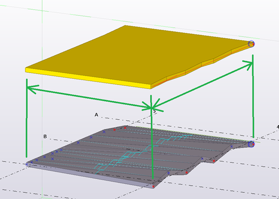Pick the circled handle on yellow slab corner
This screenshot has width=279, height=199.
point(251,44)
